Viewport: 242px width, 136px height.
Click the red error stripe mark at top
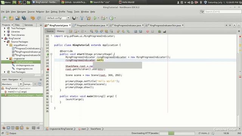(240, 37)
